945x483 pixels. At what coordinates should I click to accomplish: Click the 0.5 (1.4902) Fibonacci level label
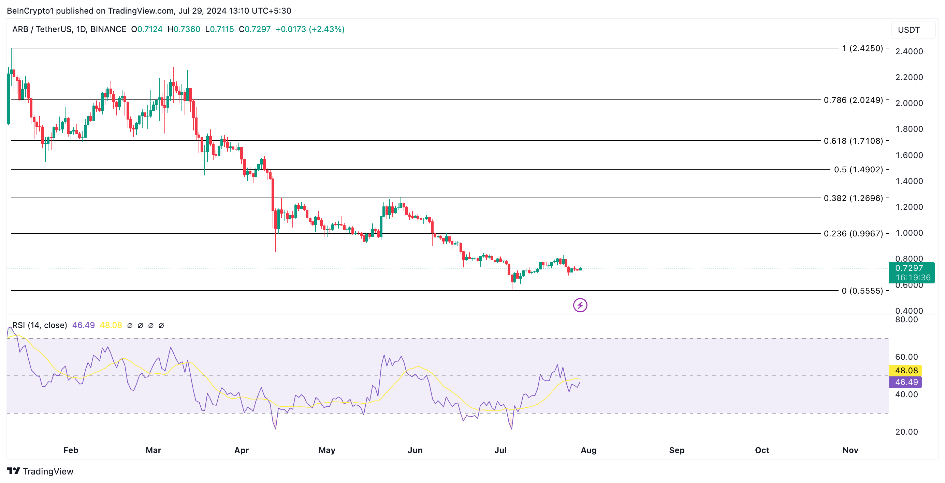click(858, 170)
